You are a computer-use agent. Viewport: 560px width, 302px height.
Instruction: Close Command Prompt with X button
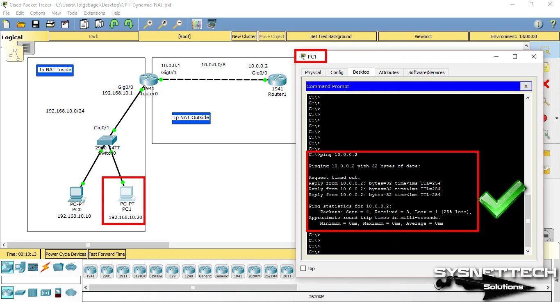coord(526,86)
